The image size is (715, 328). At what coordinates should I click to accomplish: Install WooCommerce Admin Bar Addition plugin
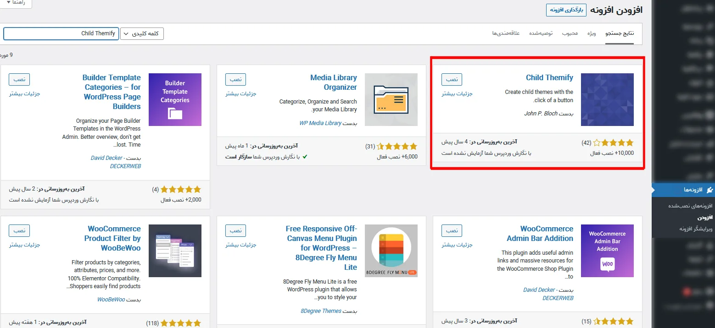tap(452, 230)
